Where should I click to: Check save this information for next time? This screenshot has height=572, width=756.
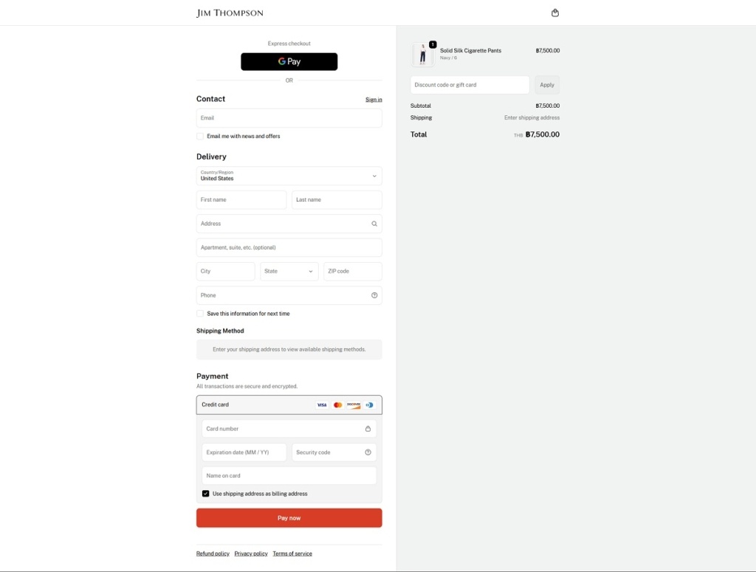pyautogui.click(x=200, y=314)
